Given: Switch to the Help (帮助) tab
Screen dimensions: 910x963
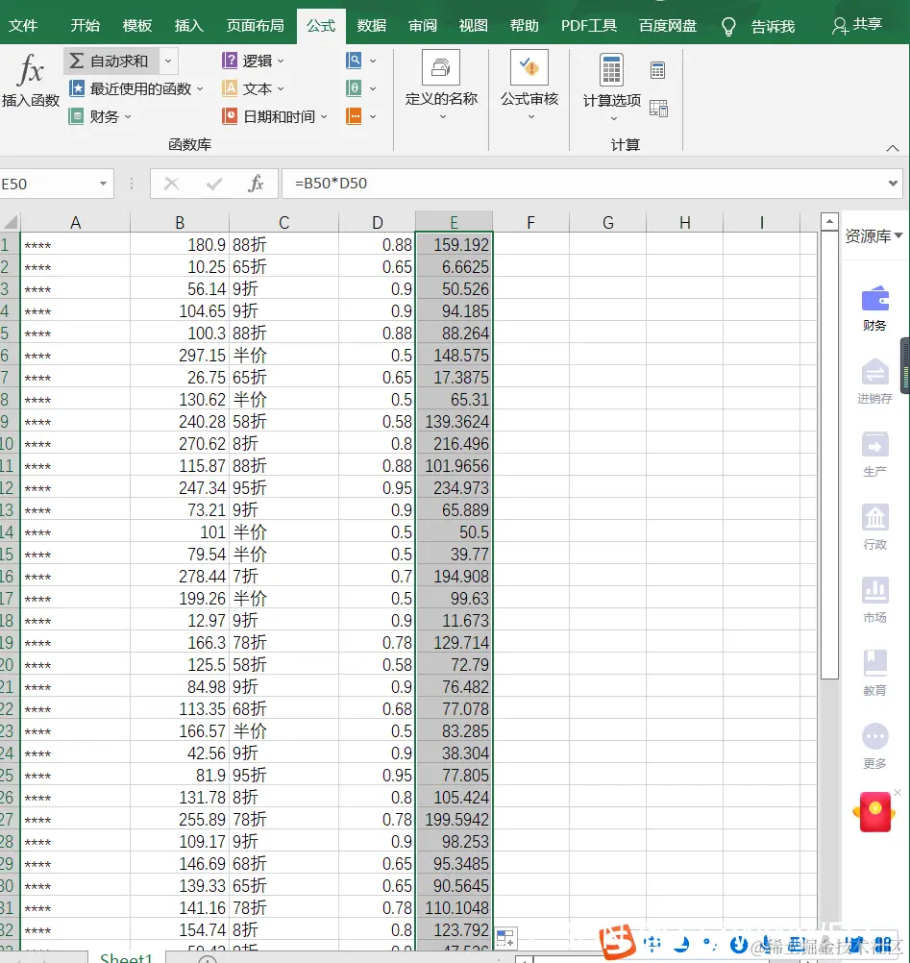Looking at the screenshot, I should click(524, 26).
